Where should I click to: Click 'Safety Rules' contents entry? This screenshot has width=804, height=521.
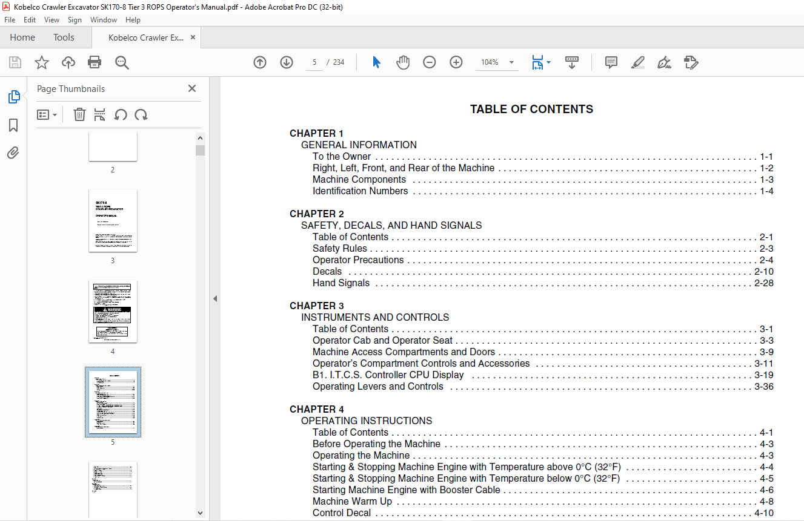point(340,249)
